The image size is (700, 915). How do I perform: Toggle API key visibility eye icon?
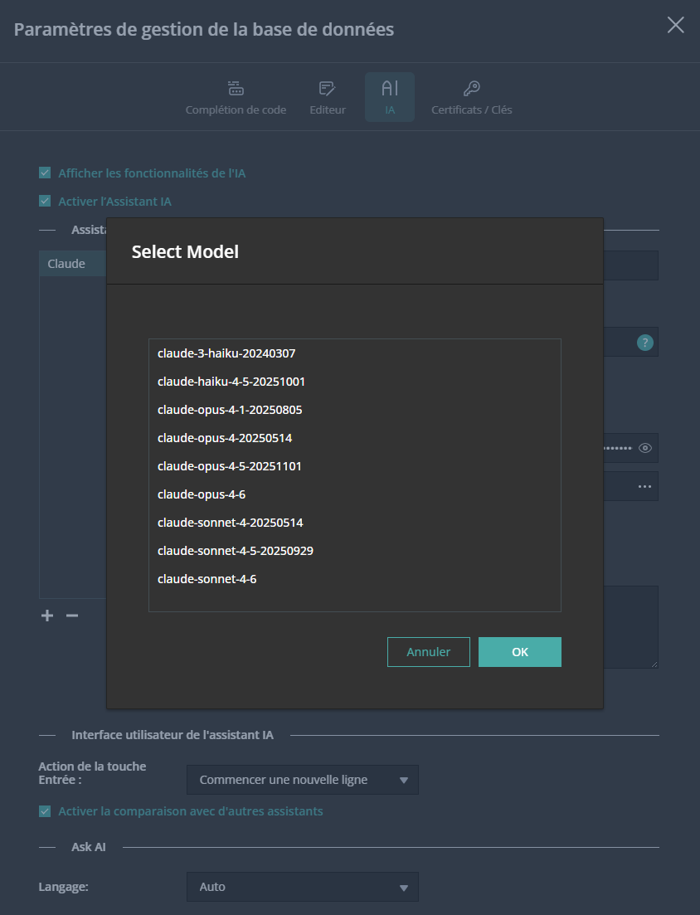[644, 448]
